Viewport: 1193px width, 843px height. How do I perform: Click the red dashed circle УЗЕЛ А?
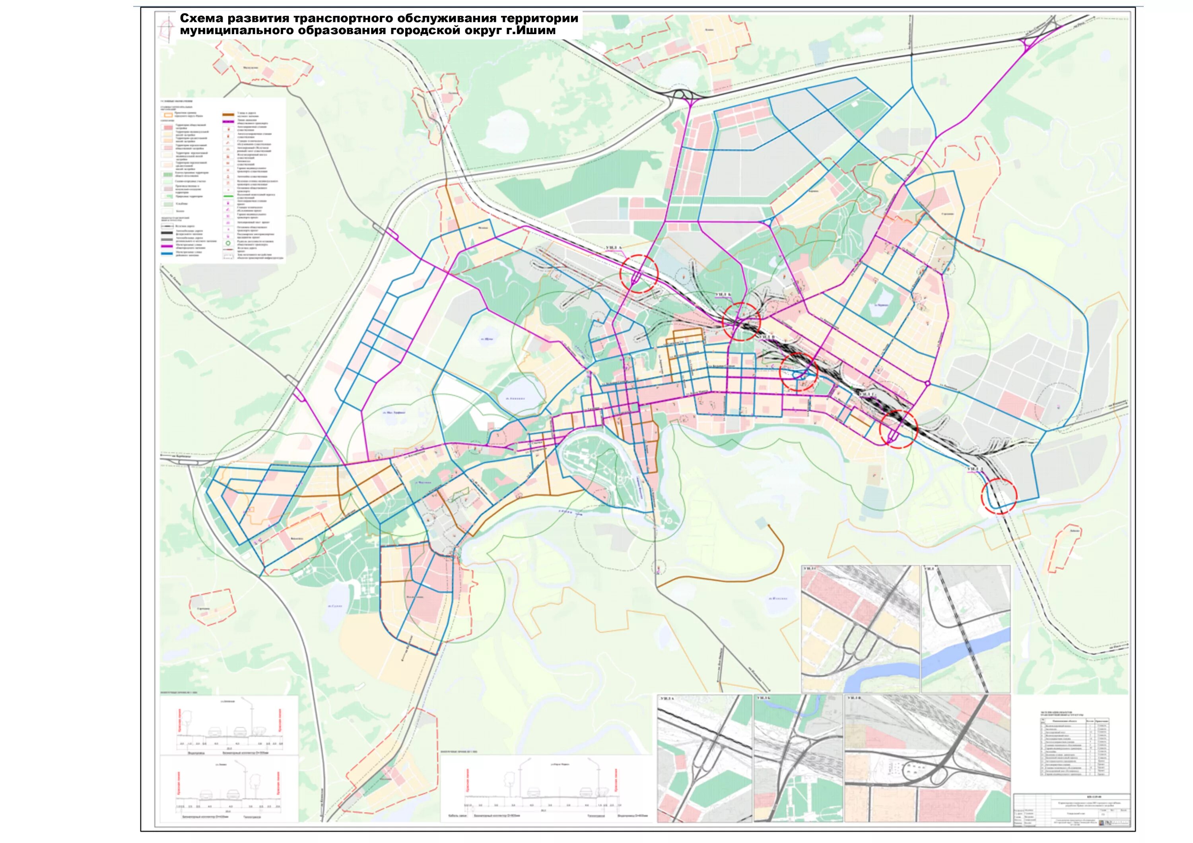click(x=639, y=274)
